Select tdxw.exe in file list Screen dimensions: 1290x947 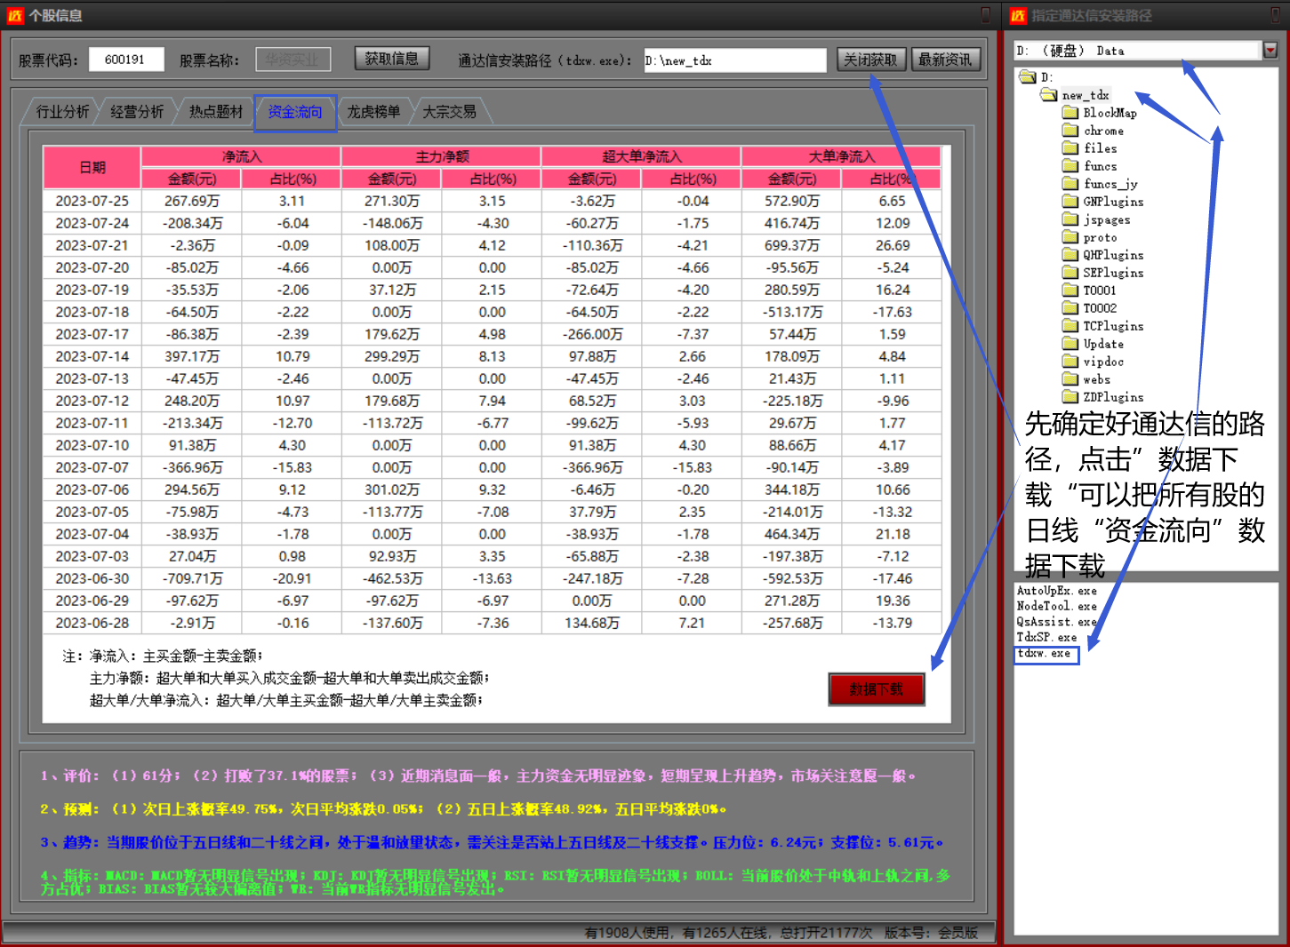coord(1046,655)
